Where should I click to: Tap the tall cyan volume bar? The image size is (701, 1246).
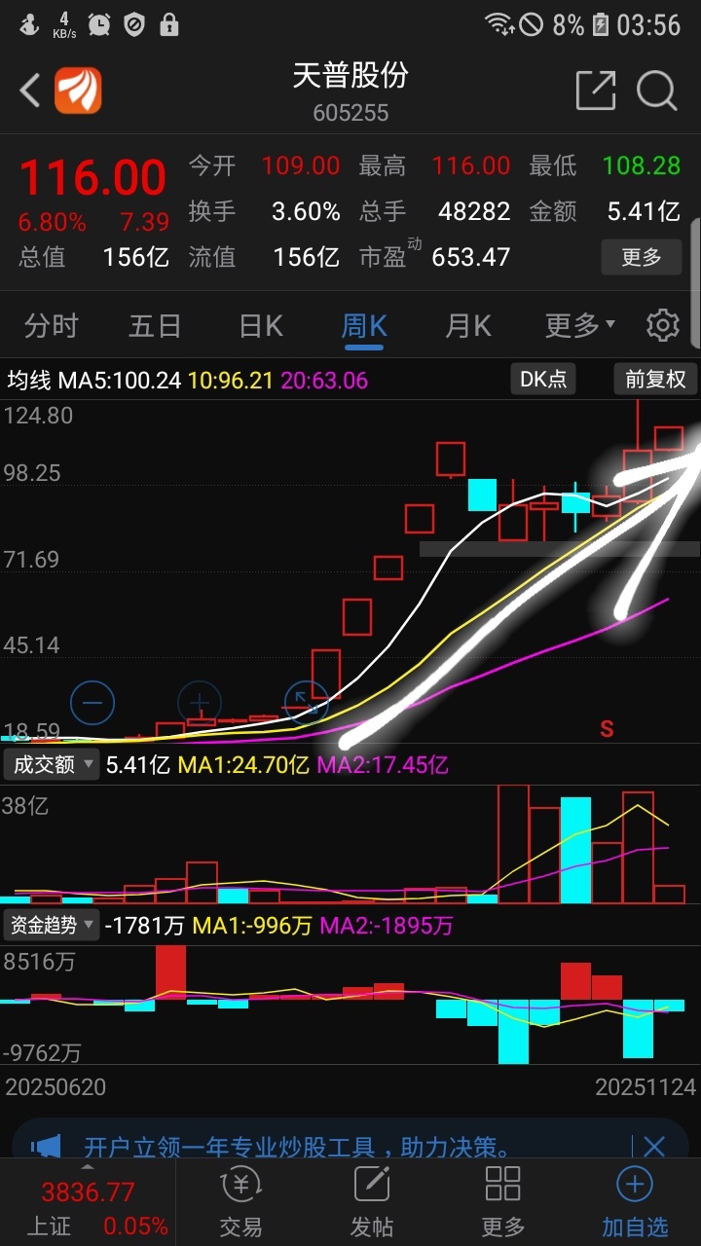click(575, 851)
